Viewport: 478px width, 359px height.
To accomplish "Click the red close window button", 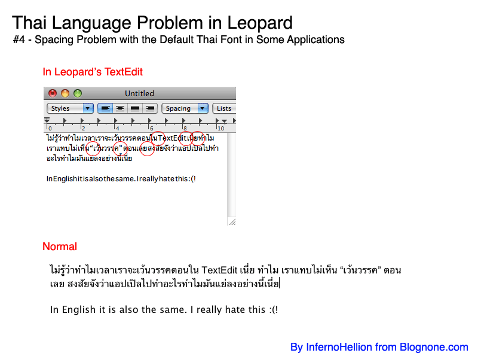I will (53, 93).
